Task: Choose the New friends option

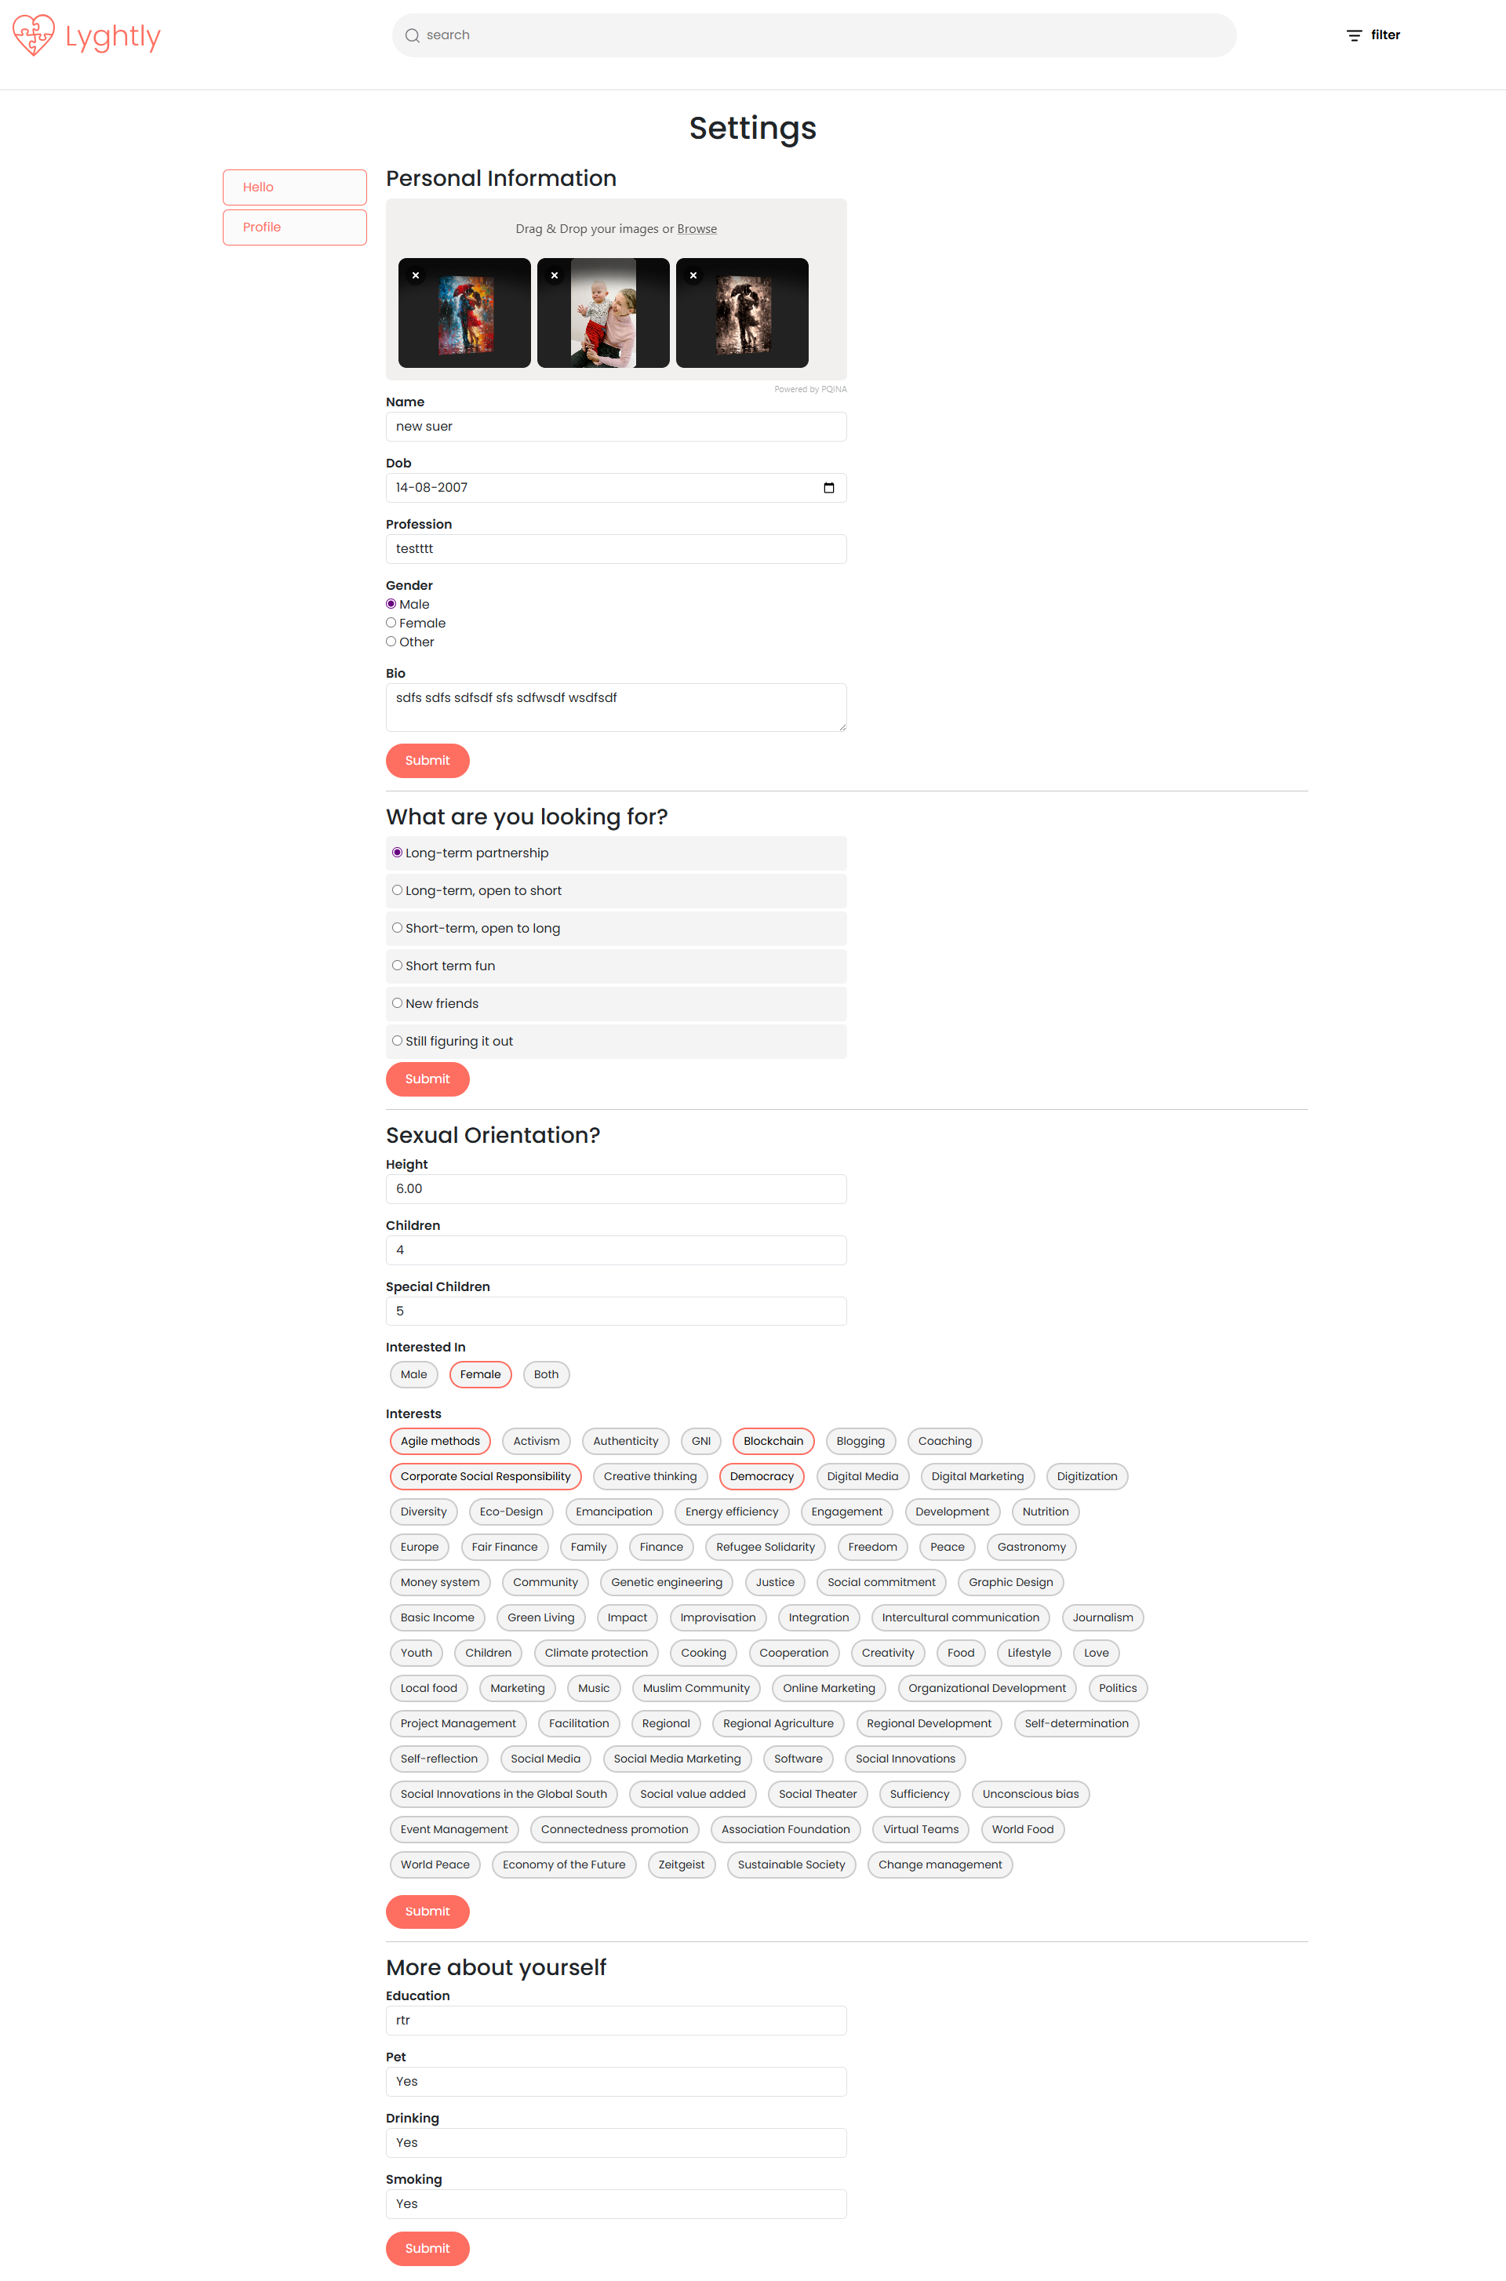Action: point(616,1004)
